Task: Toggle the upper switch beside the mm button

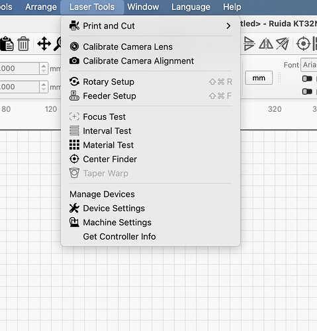Action: pyautogui.click(x=307, y=78)
